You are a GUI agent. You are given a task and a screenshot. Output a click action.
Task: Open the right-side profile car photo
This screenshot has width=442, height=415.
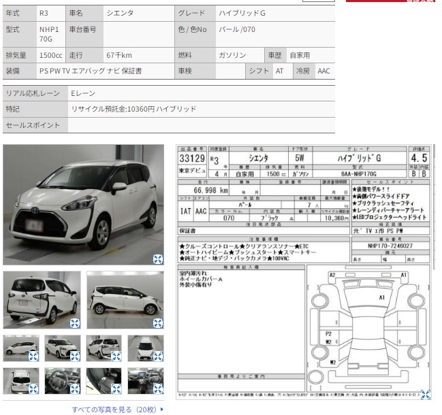125,300
